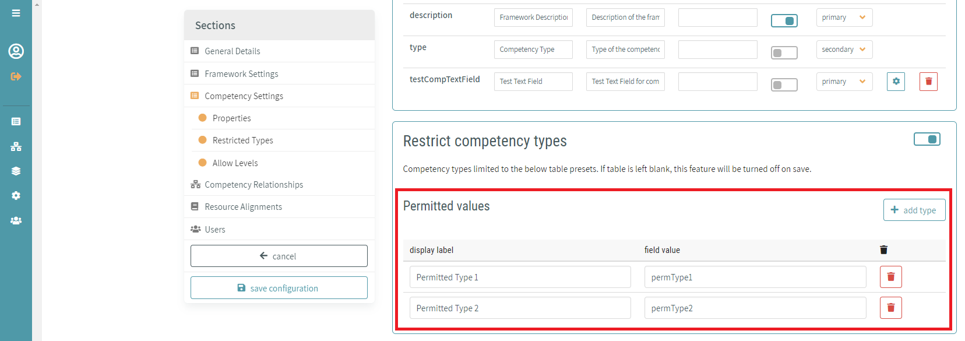Edit the Permitted Type 1 display label
This screenshot has width=965, height=341.
[x=520, y=277]
